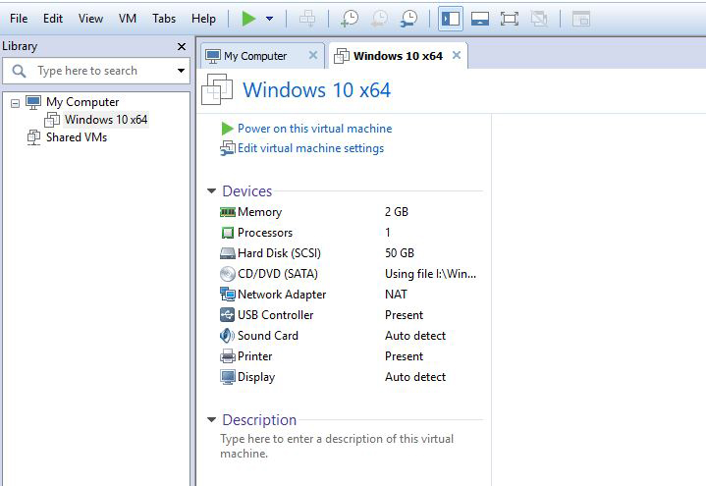Click the Processors device icon
This screenshot has height=486, width=706.
228,233
